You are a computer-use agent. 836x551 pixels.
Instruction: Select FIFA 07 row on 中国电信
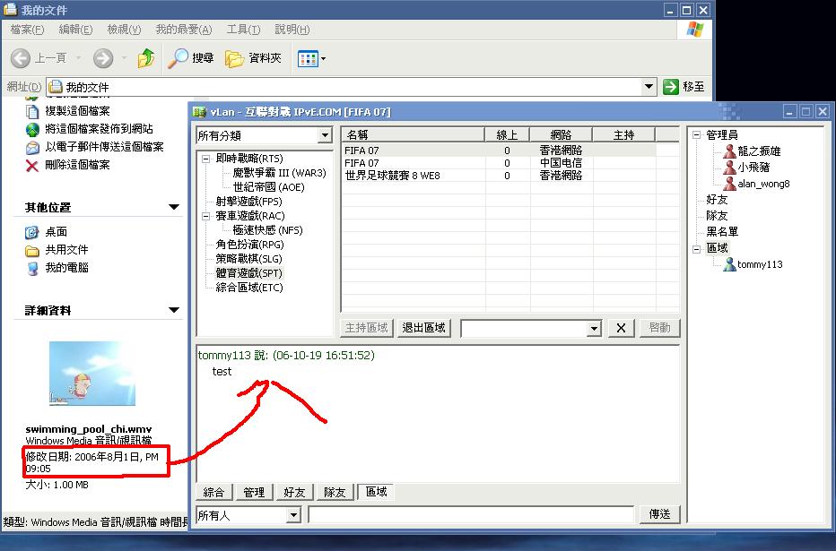click(x=499, y=163)
